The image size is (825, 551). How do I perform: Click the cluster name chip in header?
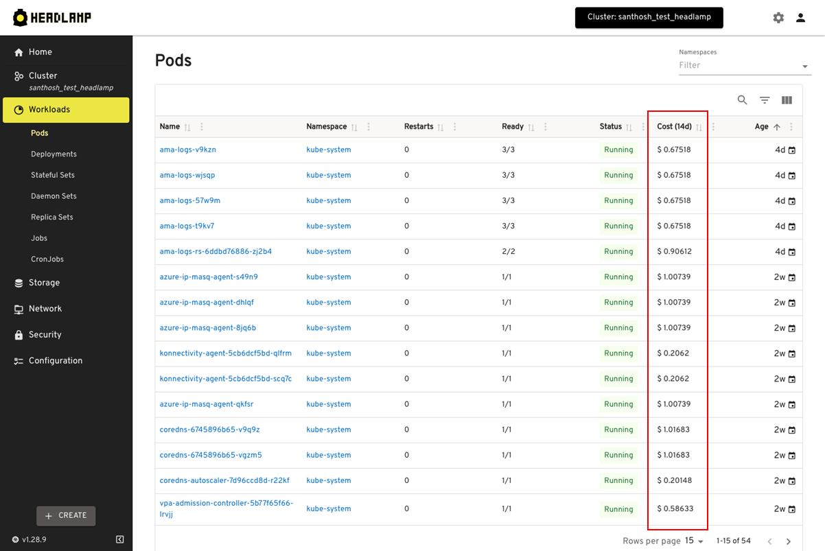[x=649, y=17]
